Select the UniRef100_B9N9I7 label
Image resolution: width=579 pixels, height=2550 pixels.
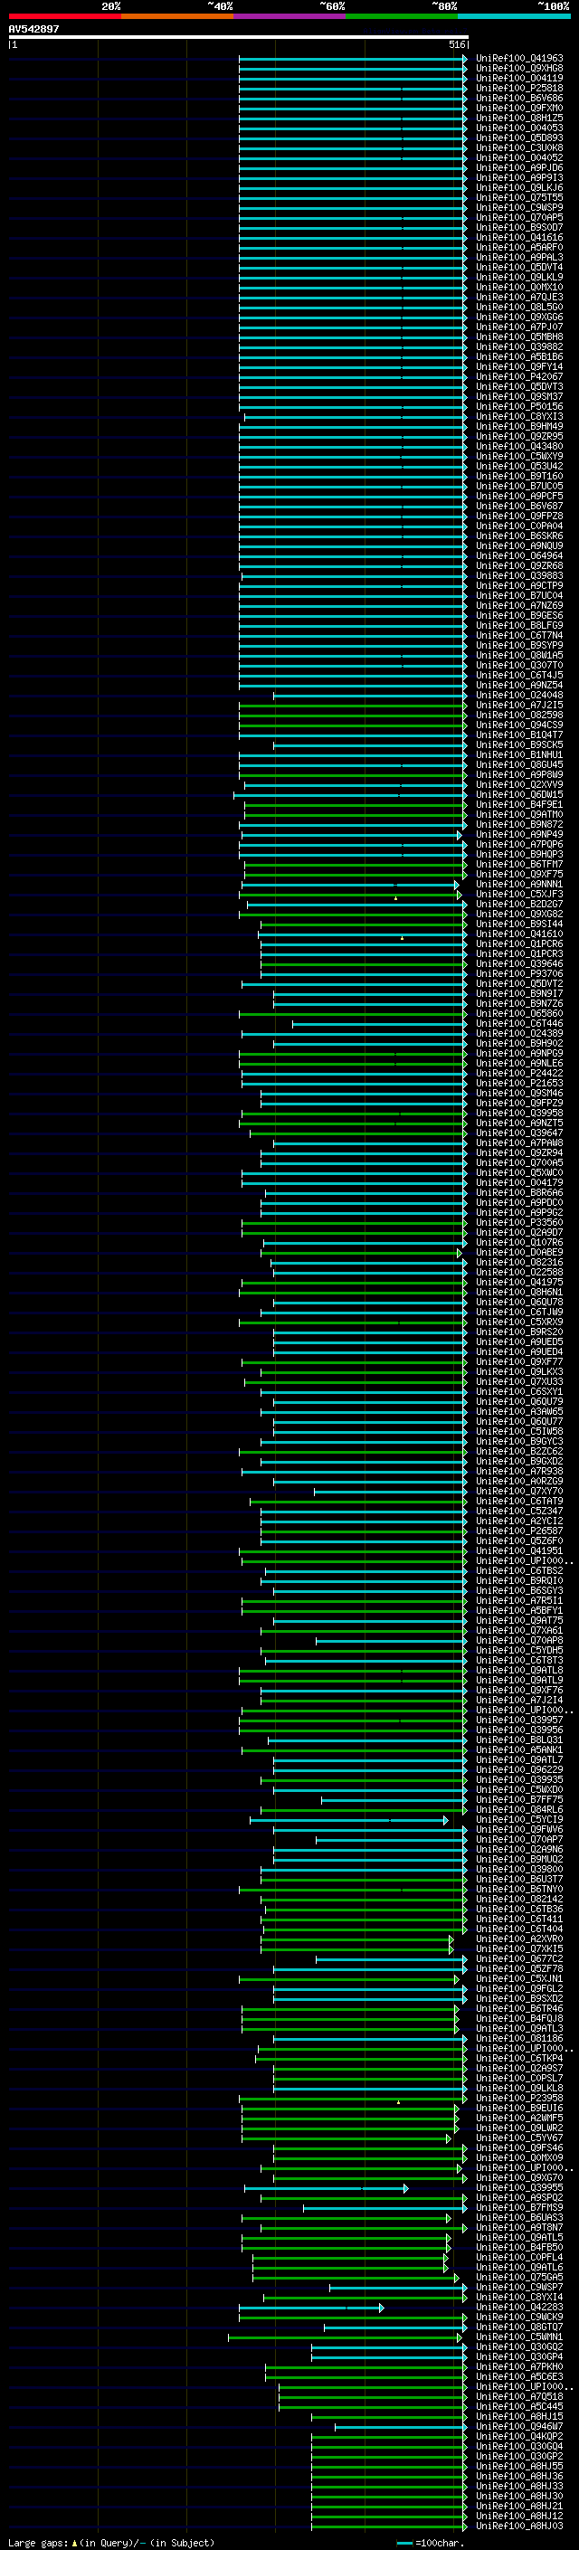(519, 994)
